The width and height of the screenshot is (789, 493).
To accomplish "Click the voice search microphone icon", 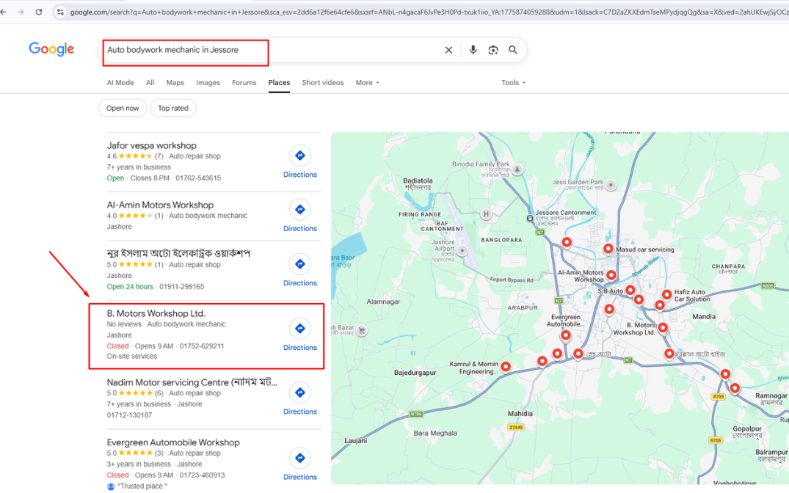I will 473,50.
